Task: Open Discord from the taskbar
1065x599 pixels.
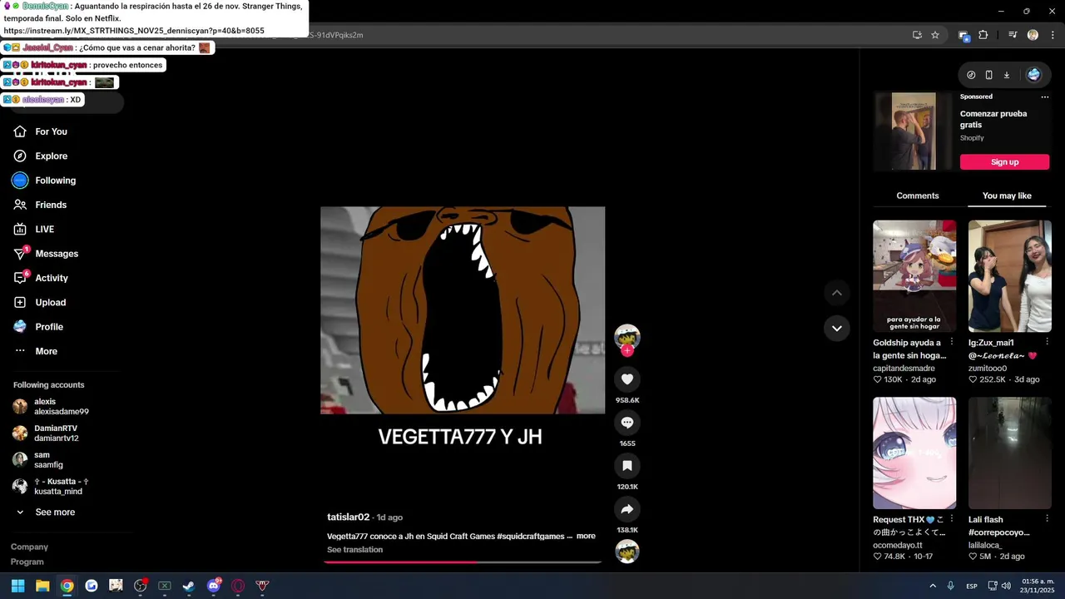Action: [x=214, y=586]
